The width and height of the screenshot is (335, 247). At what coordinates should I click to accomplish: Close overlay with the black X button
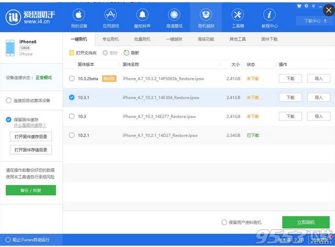(329, 10)
